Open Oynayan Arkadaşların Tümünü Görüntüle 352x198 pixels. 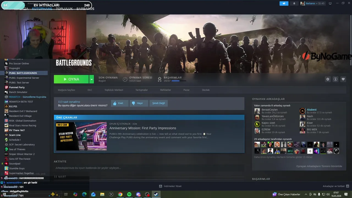319,166
